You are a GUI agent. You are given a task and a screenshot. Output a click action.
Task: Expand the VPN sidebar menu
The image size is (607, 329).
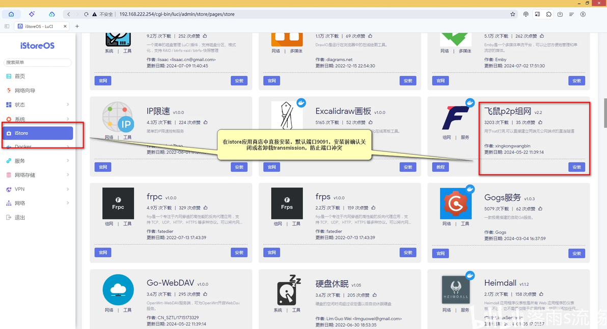tap(38, 189)
